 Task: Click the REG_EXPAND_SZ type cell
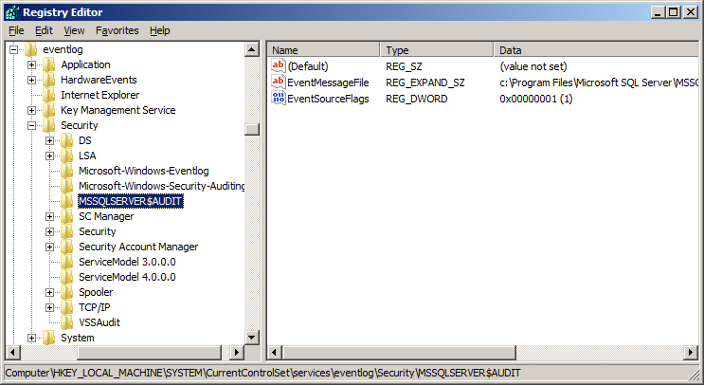(425, 82)
